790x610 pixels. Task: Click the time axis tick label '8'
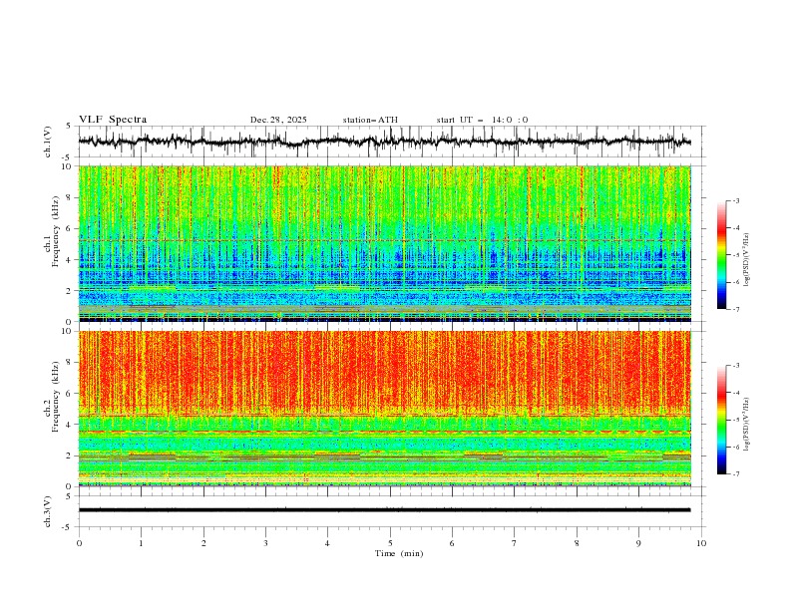[577, 543]
